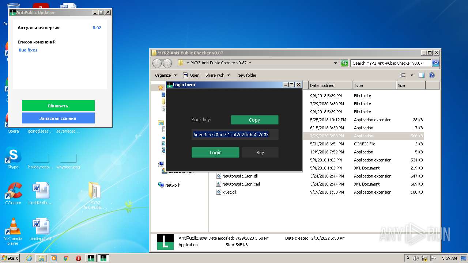The height and width of the screenshot is (263, 468).
Task: Open the Share with menu
Action: (x=218, y=75)
